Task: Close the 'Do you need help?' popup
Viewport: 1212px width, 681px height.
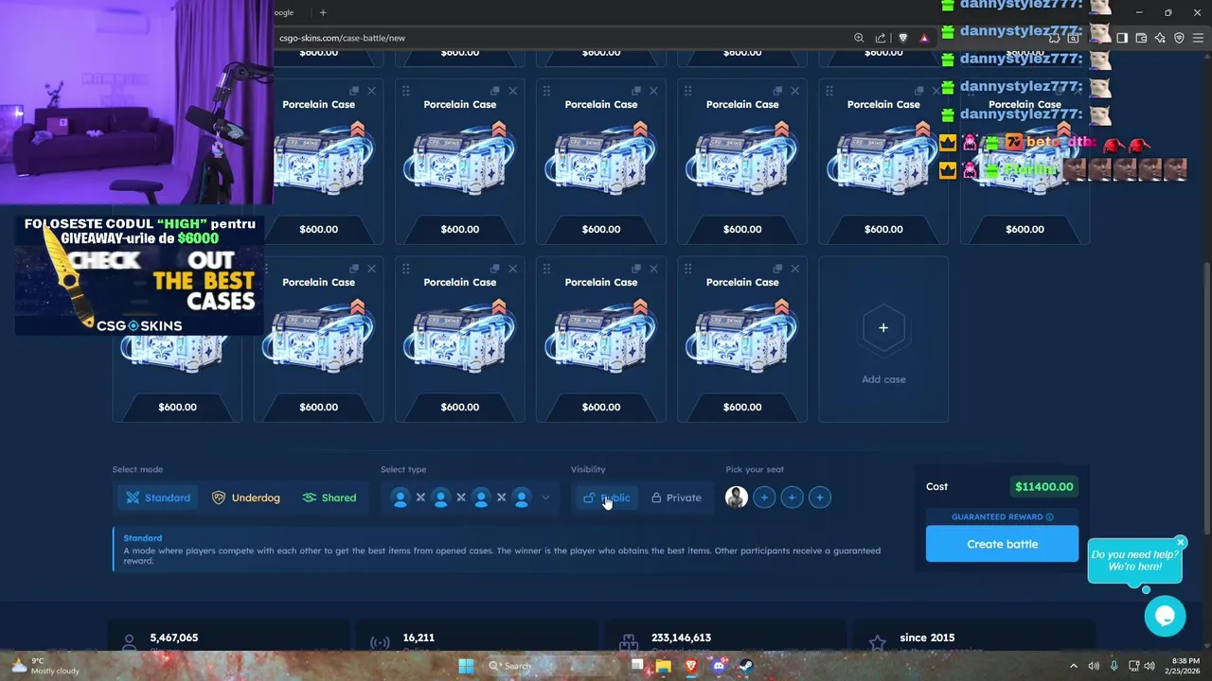Action: coord(1181,542)
